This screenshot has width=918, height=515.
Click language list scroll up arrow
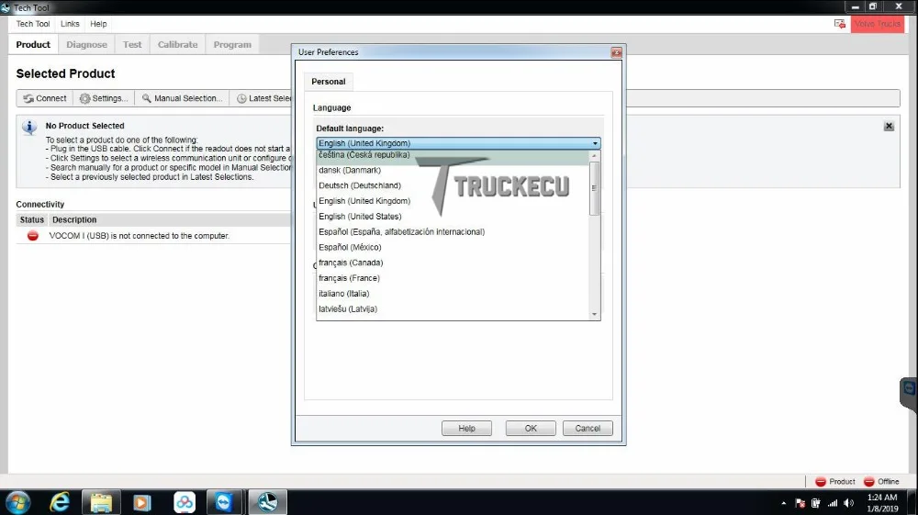pos(594,156)
